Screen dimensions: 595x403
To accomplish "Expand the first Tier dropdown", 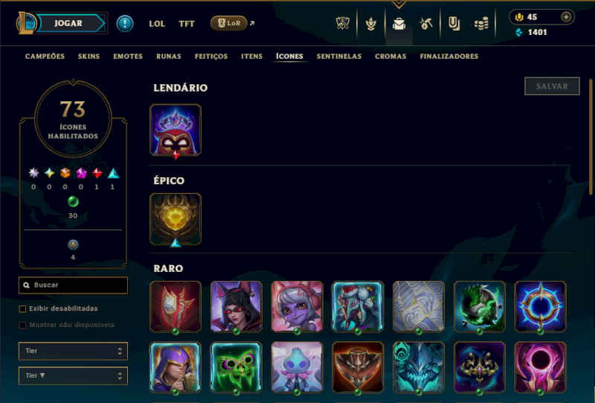I will coord(73,351).
